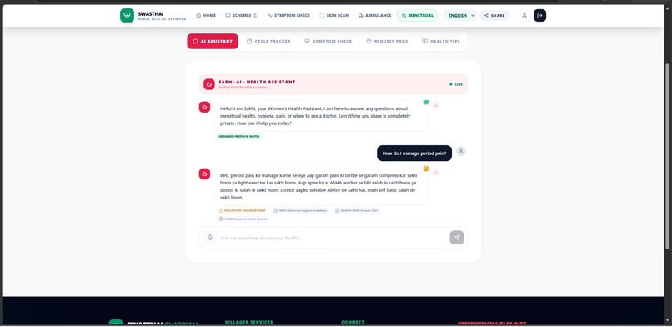Screen dimensions: 672x327
Task: Open the English language dropdown
Action: (460, 15)
